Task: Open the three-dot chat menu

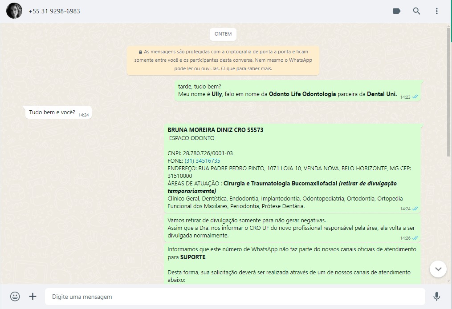Action: (437, 11)
